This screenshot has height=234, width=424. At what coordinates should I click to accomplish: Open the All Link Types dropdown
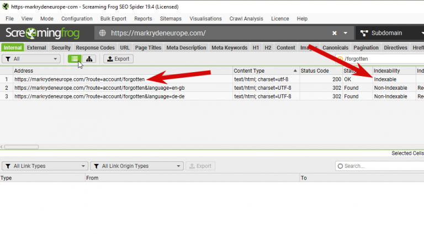[x=45, y=166]
